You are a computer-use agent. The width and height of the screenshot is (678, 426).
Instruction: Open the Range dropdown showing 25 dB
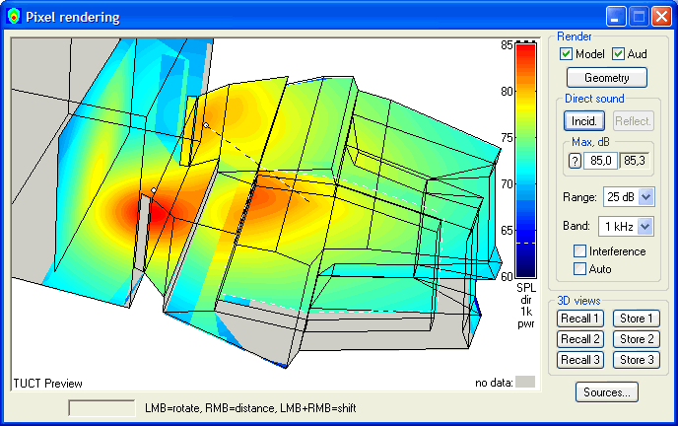pyautogui.click(x=629, y=196)
